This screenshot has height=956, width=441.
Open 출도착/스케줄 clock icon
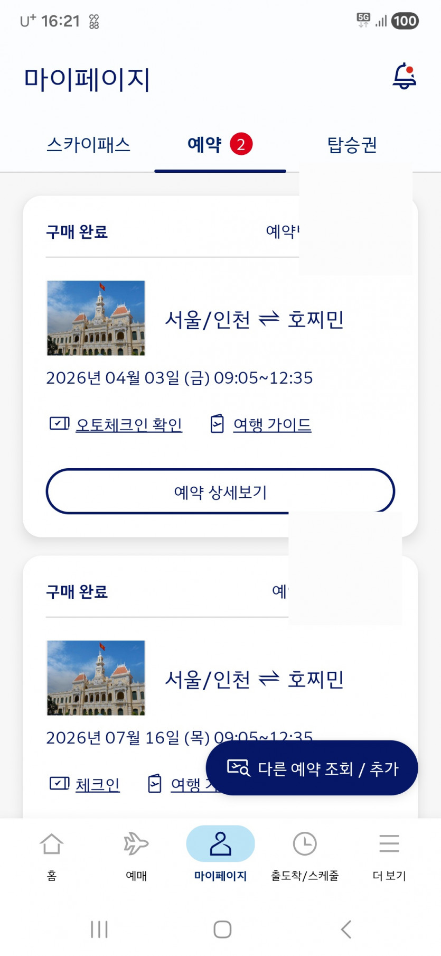coord(305,844)
